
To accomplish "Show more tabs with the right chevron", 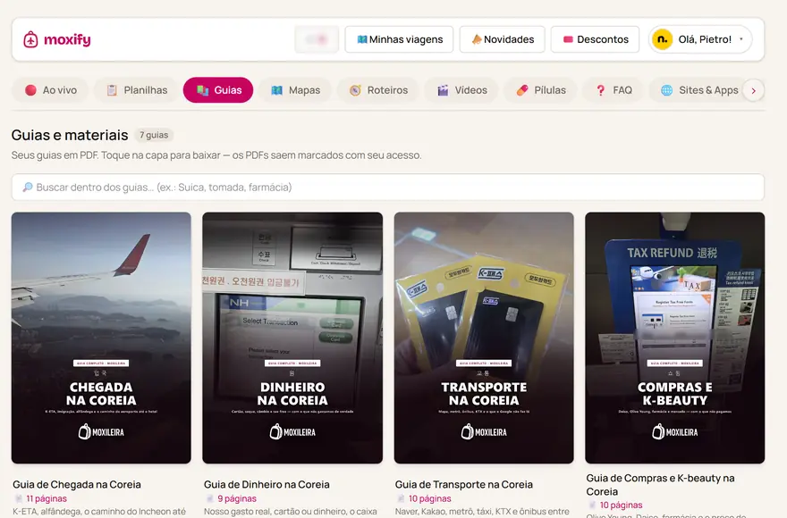I will click(x=753, y=91).
